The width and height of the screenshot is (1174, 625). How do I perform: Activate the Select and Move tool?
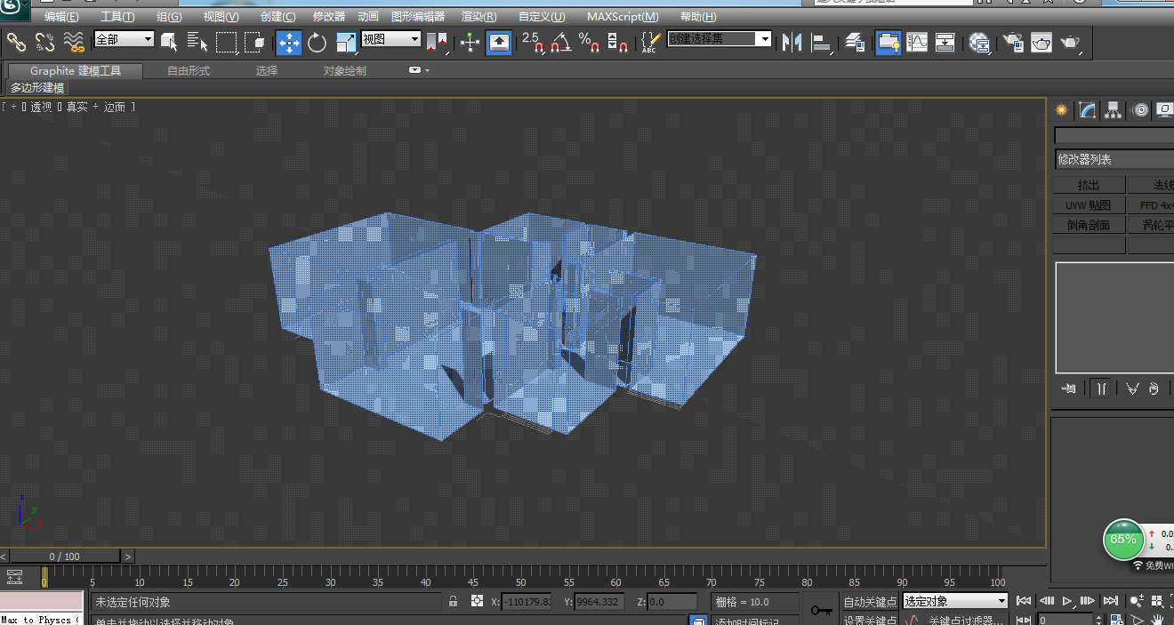pos(289,41)
